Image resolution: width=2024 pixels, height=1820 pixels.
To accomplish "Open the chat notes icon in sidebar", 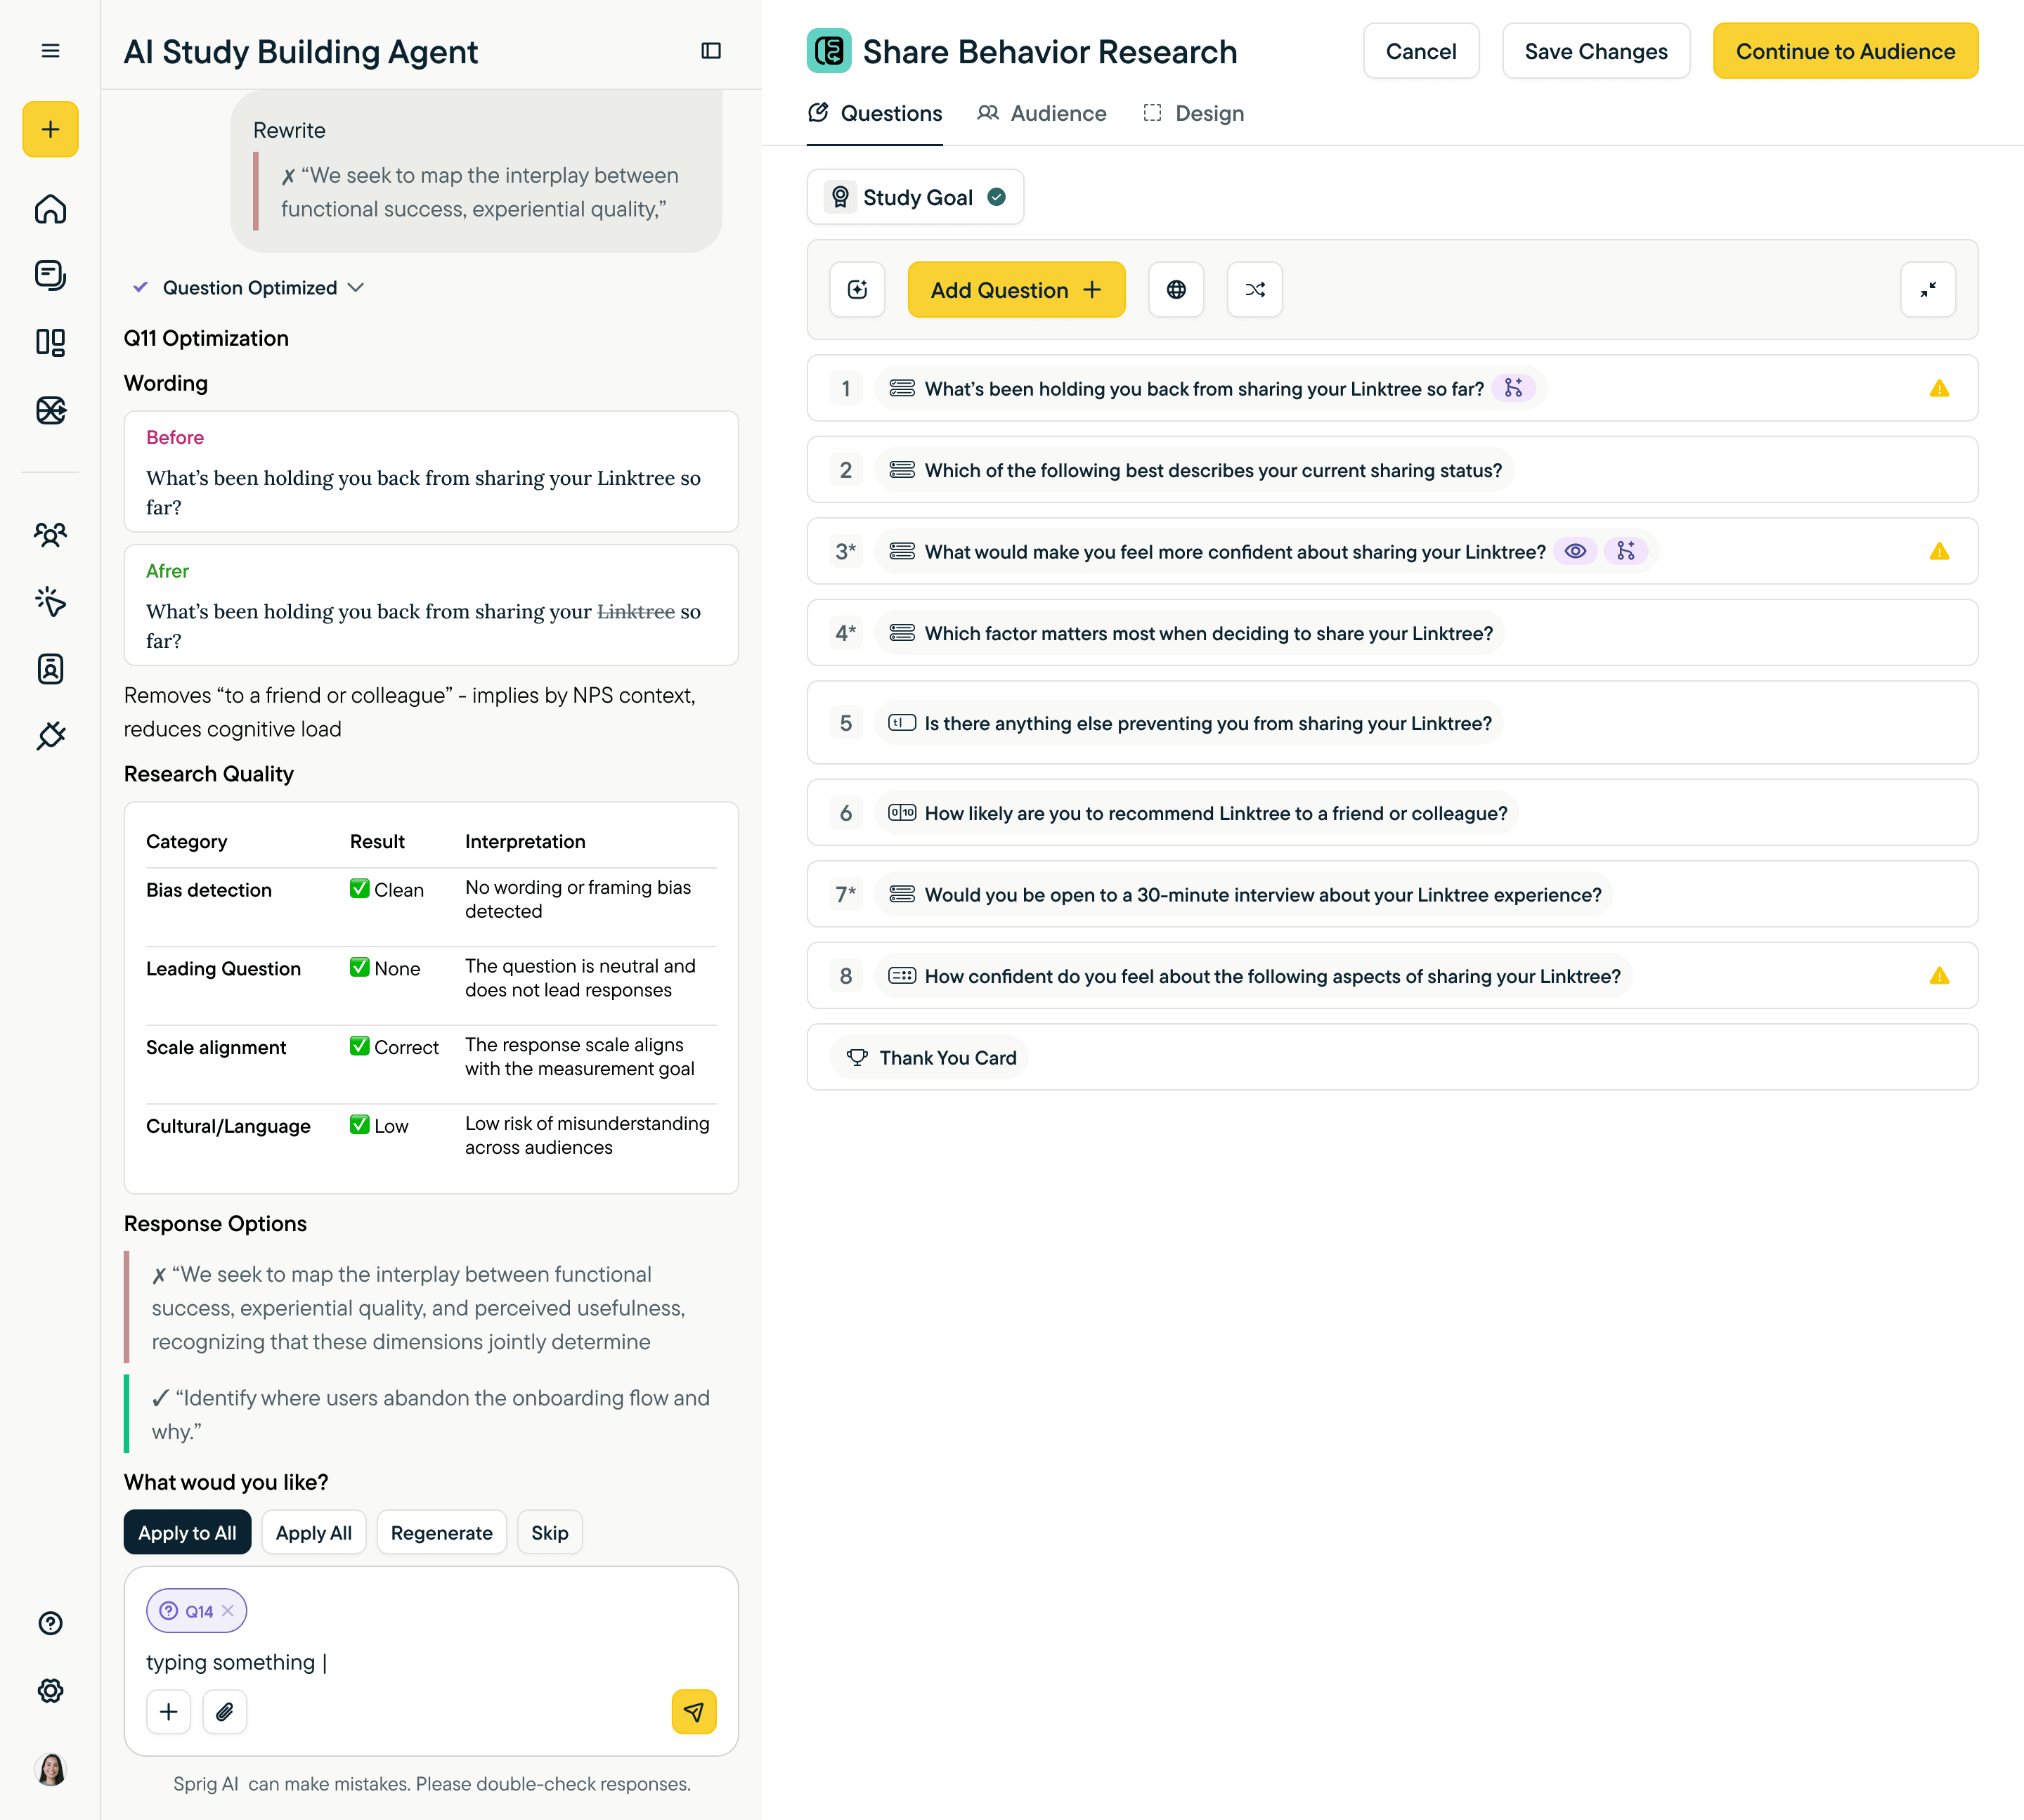I will coord(50,275).
